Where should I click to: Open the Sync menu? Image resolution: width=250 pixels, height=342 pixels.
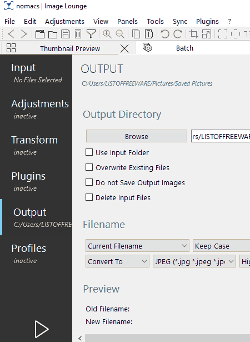coord(180,21)
